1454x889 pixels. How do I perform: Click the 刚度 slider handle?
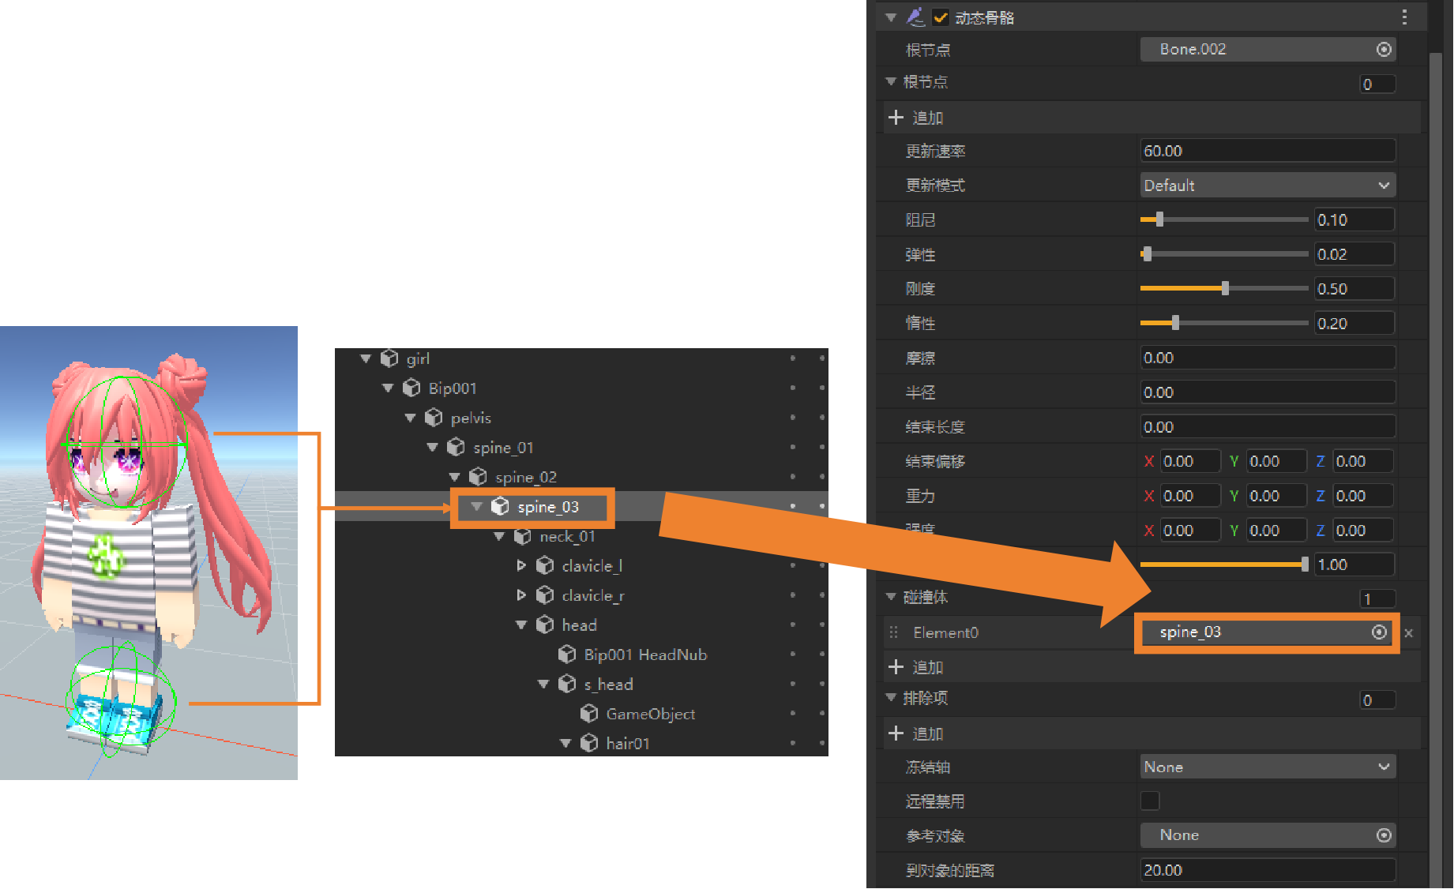(1225, 289)
